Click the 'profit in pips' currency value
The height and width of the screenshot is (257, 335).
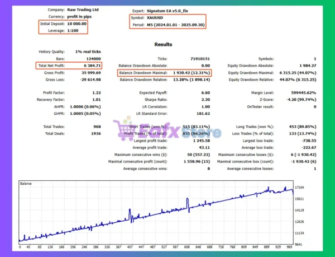tap(79, 16)
